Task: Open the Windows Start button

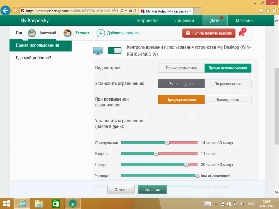Action: click(x=7, y=204)
